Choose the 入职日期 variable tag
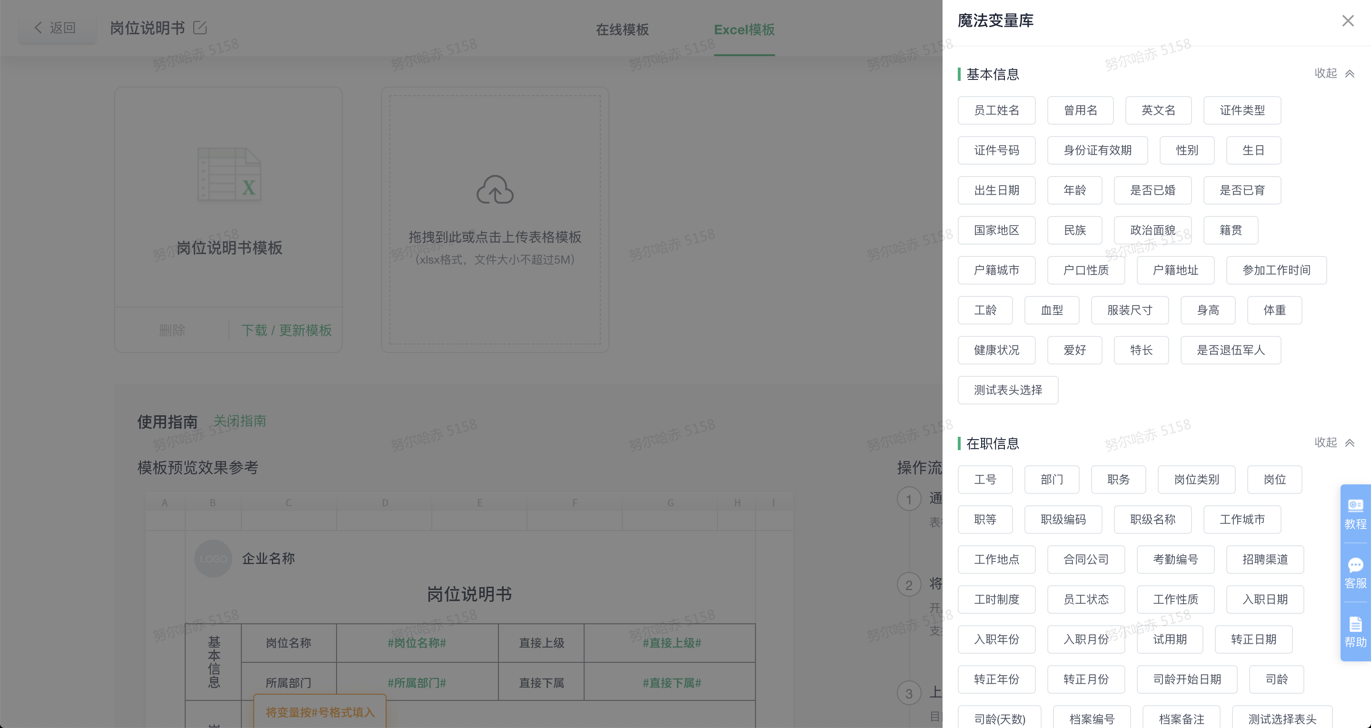This screenshot has height=728, width=1371. [1264, 599]
